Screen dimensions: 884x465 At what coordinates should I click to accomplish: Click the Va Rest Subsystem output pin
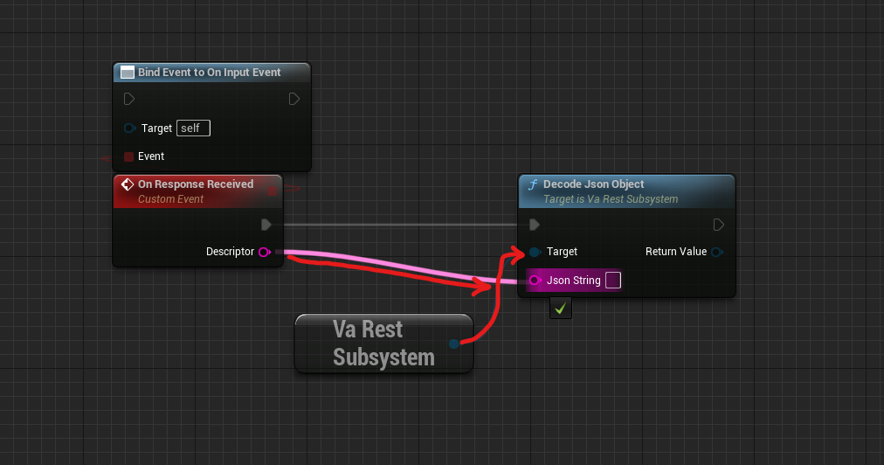point(453,344)
